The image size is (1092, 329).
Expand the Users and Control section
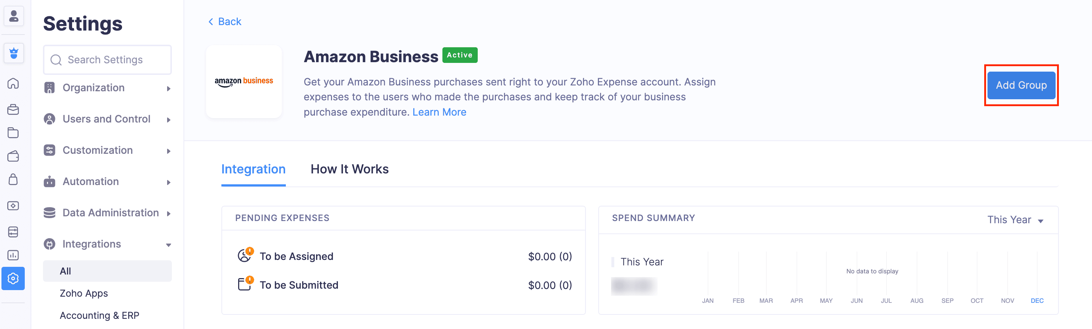(x=107, y=119)
